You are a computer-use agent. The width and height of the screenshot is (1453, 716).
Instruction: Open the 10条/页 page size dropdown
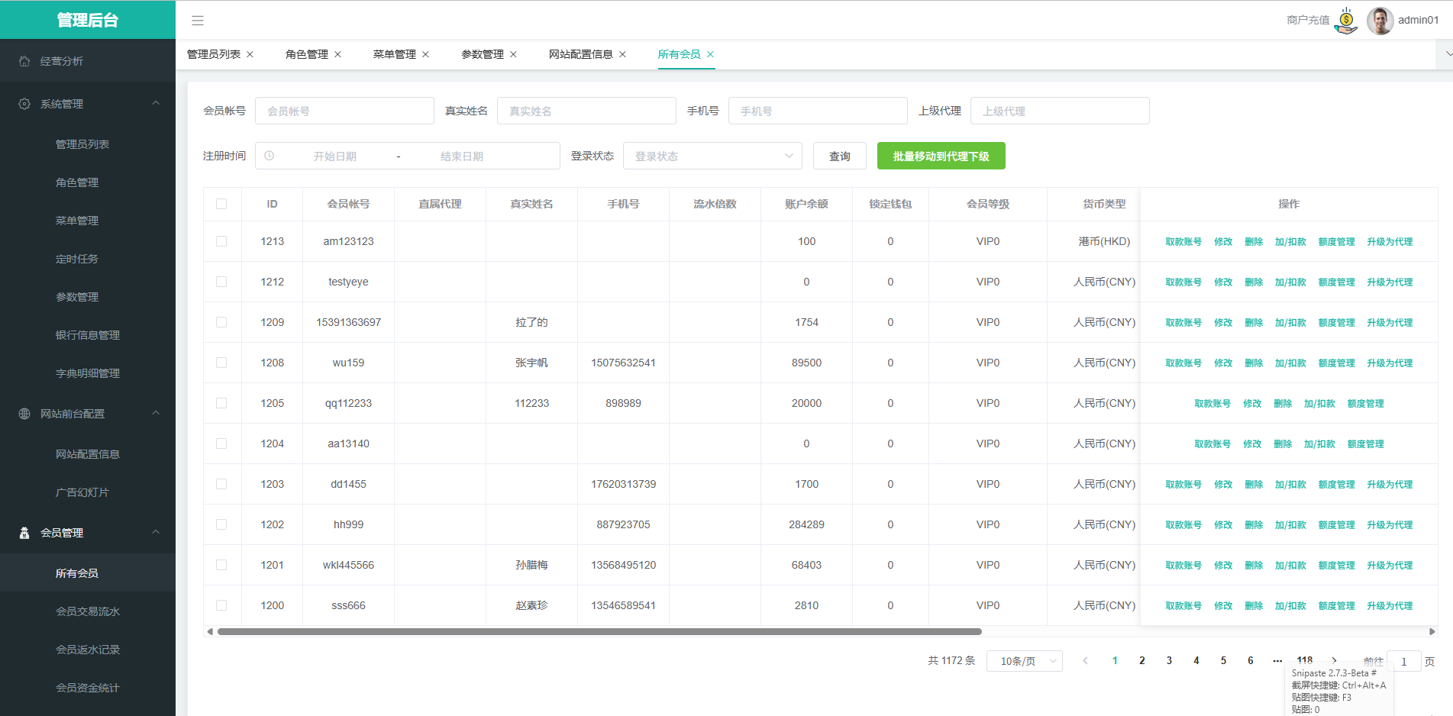coord(1024,661)
